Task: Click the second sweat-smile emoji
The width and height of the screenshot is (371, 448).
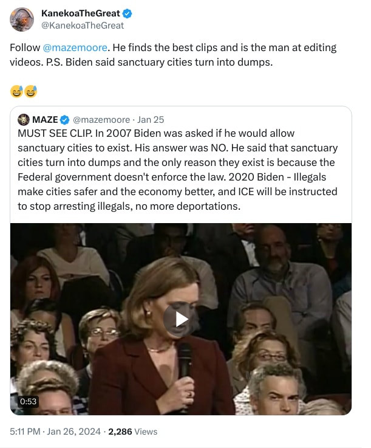Action: click(x=30, y=92)
